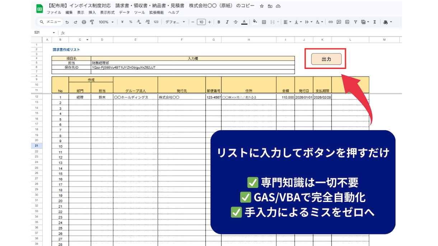
Task: Format as yen currency
Action: 122,22
